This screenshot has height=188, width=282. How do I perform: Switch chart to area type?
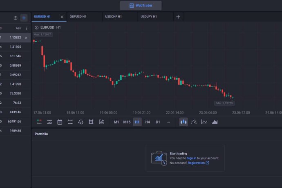click(x=215, y=122)
